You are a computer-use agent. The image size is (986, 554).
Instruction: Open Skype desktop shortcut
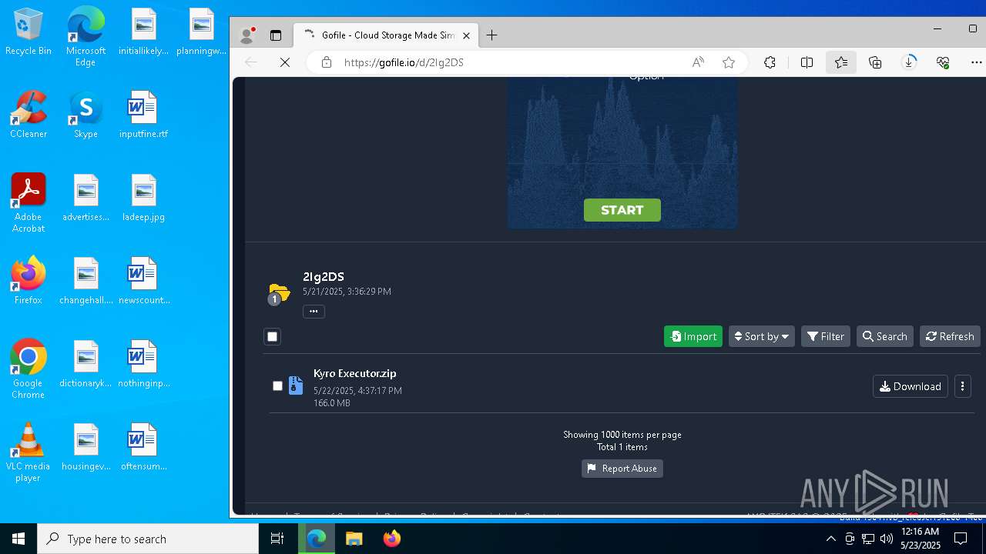pyautogui.click(x=86, y=115)
